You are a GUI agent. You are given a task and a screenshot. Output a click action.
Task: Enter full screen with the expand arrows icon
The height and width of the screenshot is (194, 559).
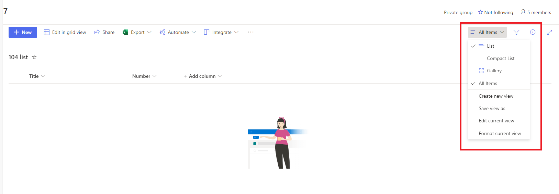549,32
